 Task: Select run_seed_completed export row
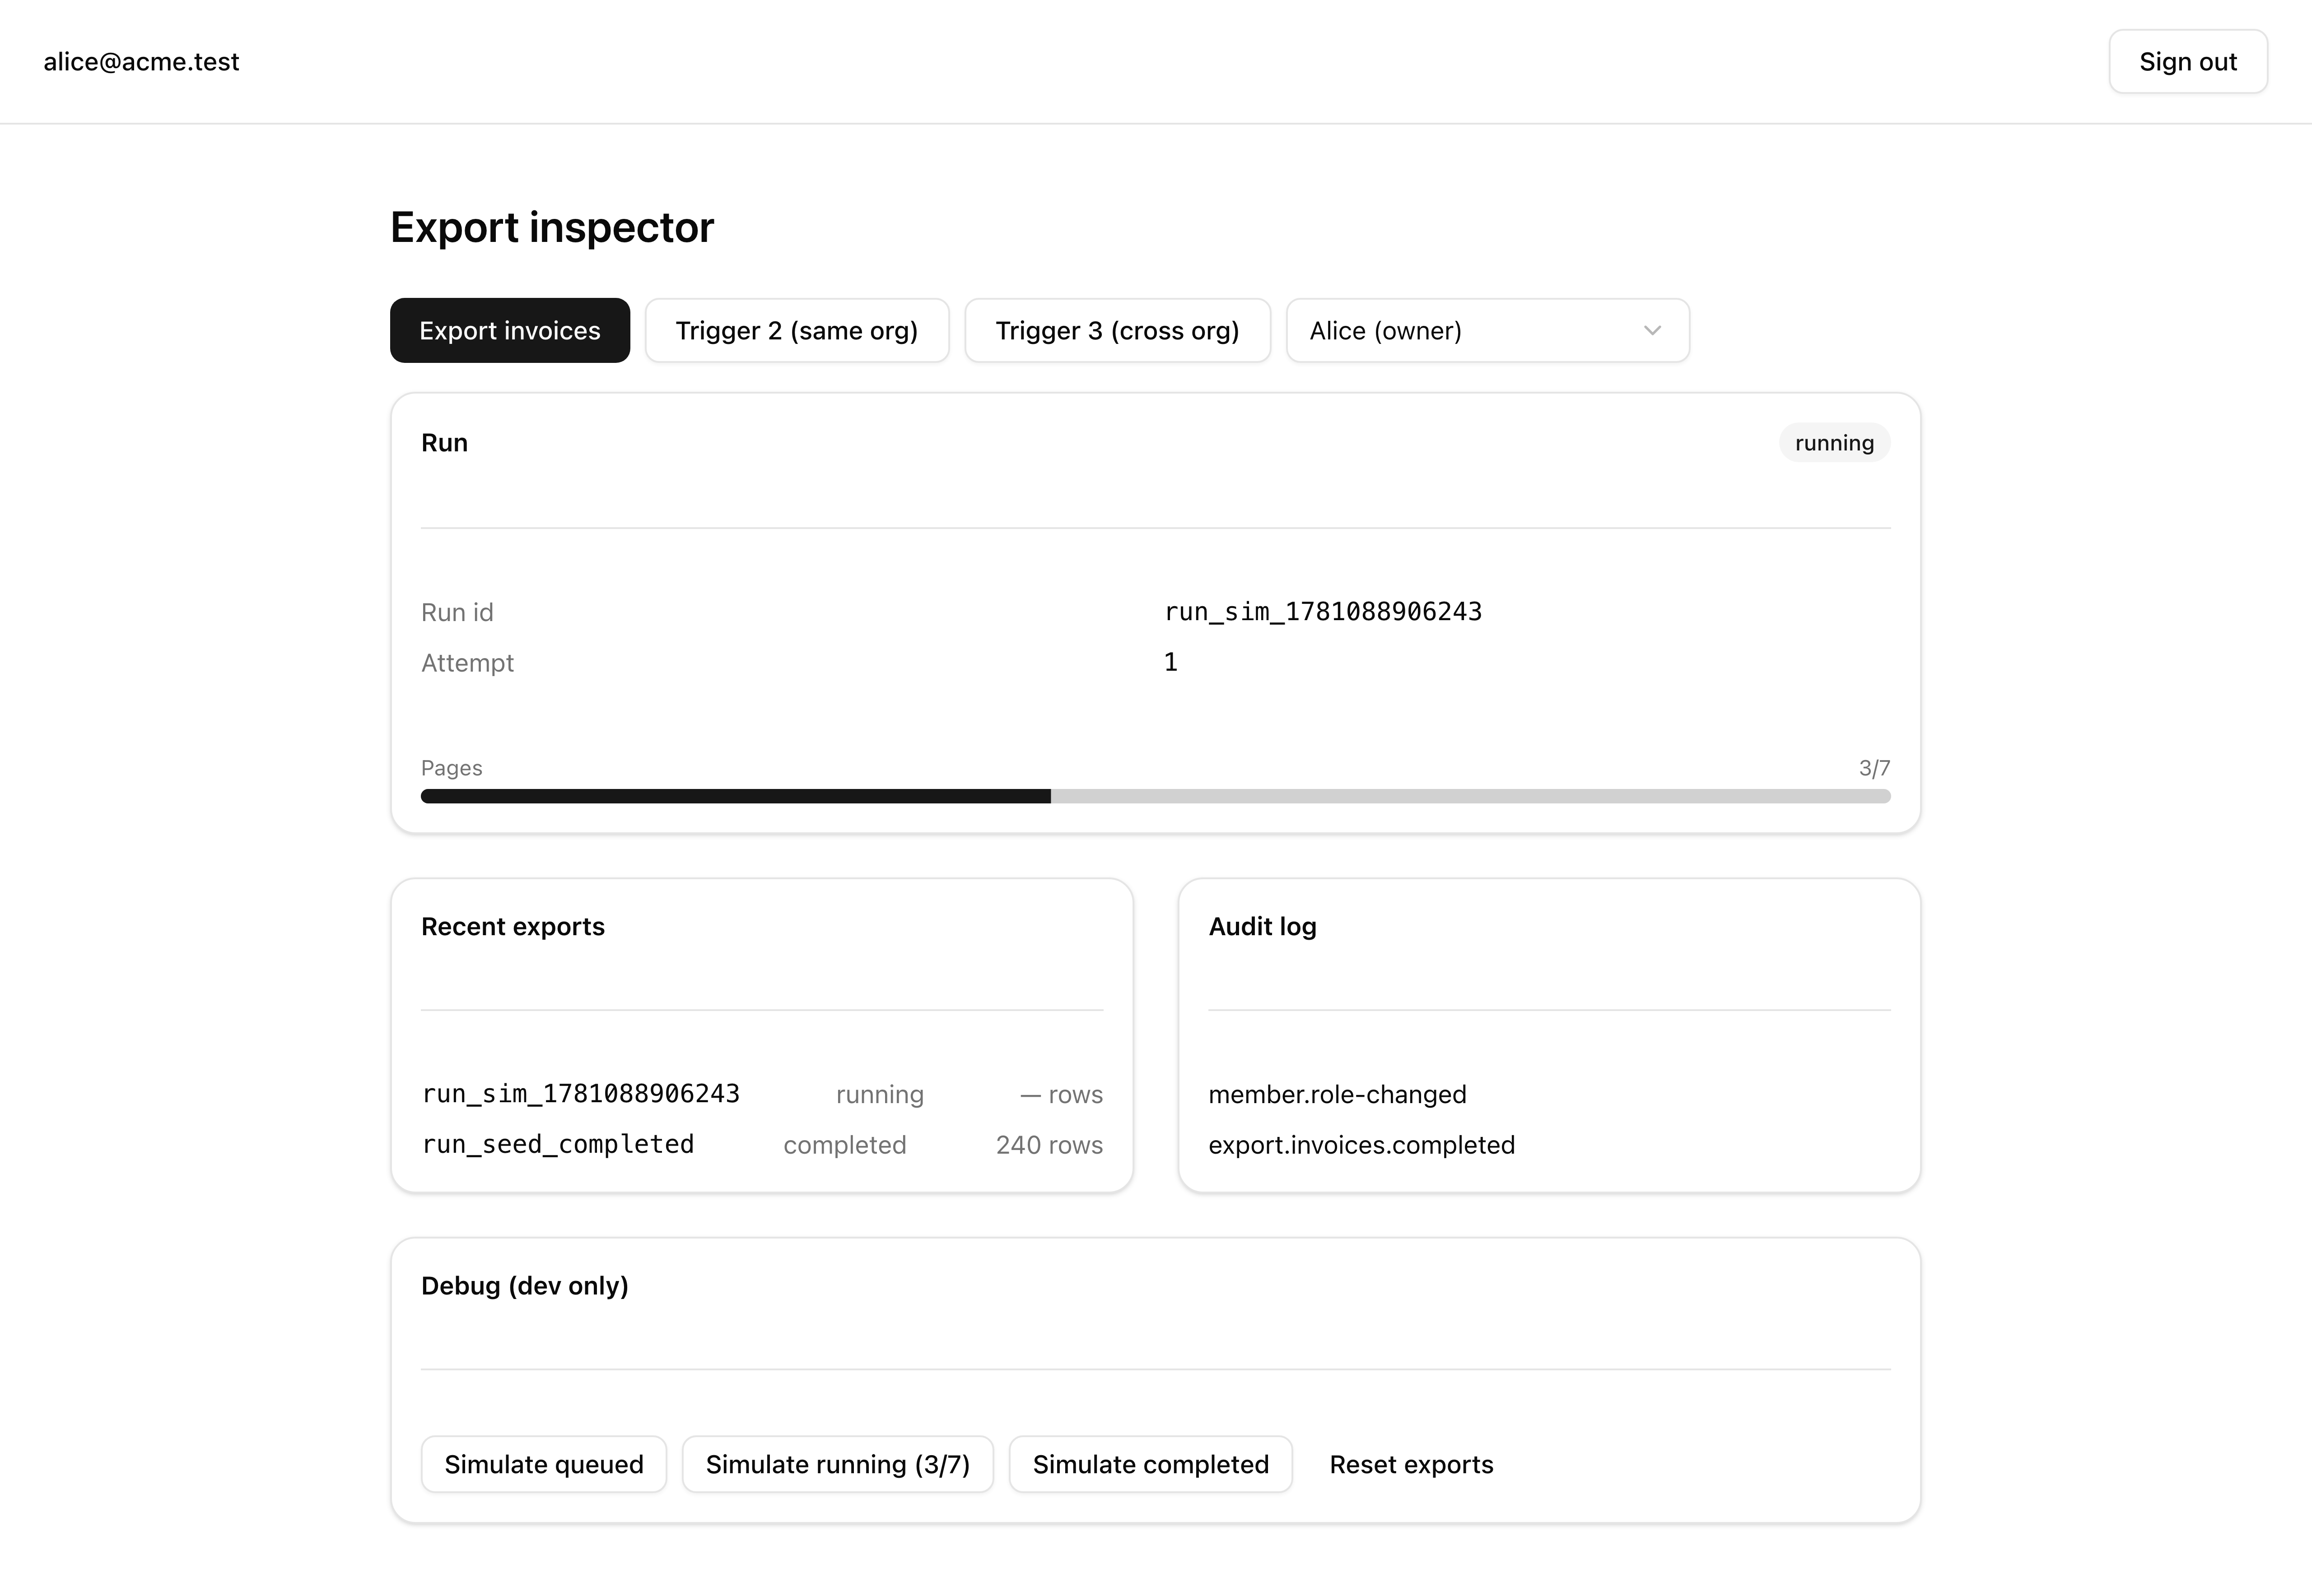(761, 1145)
